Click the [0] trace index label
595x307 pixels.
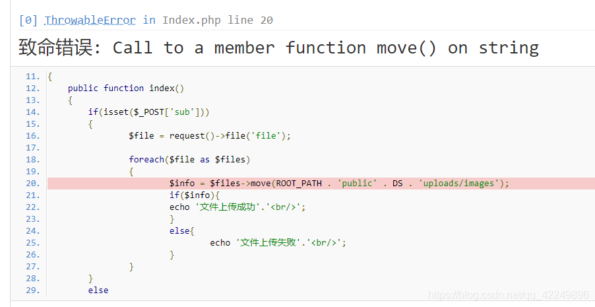[28, 20]
